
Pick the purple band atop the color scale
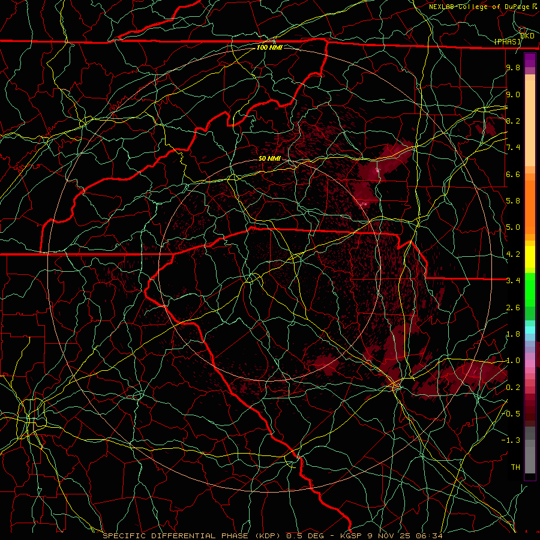(530, 60)
